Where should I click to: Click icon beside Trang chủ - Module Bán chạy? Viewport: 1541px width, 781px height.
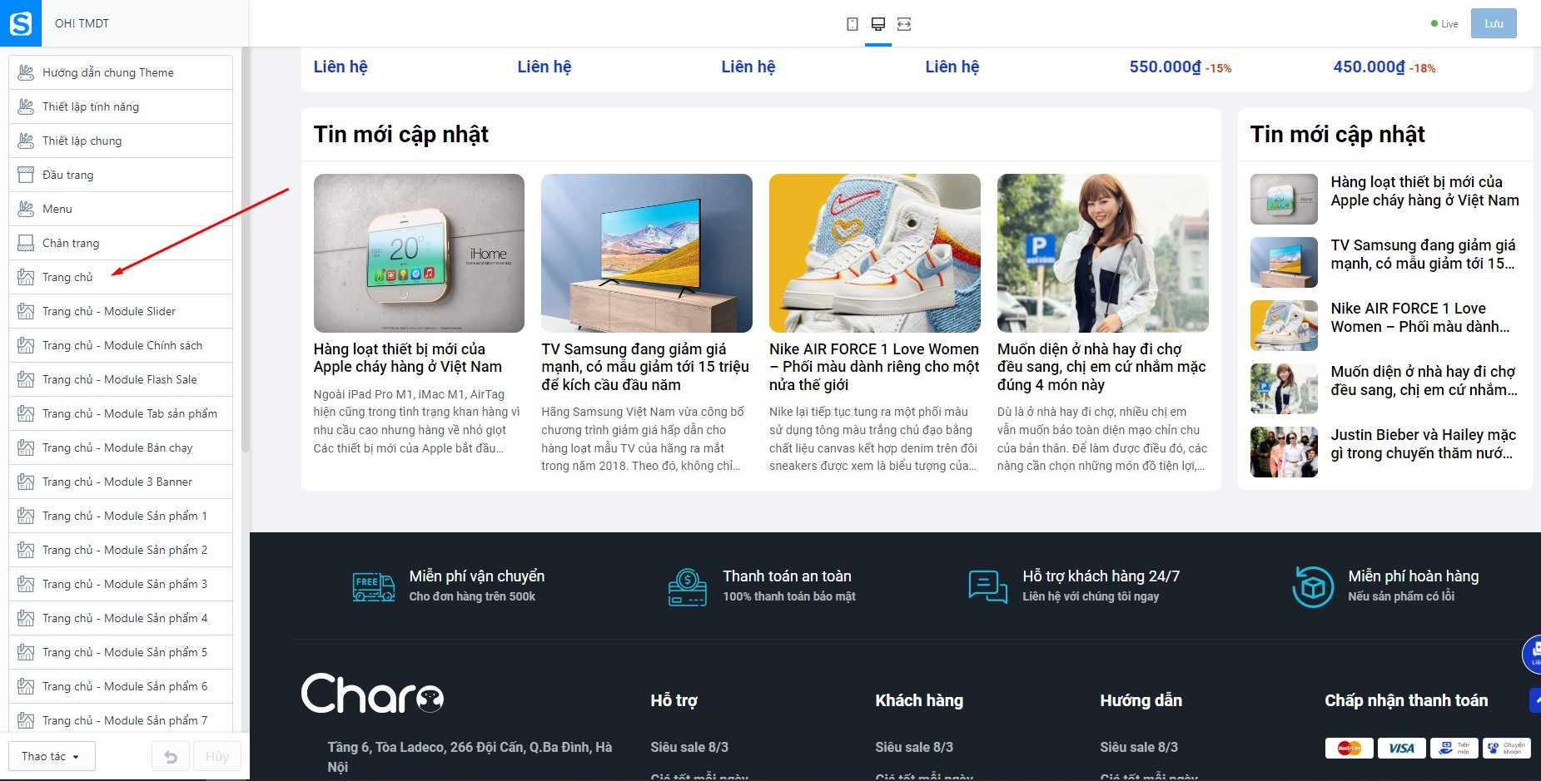pyautogui.click(x=26, y=447)
